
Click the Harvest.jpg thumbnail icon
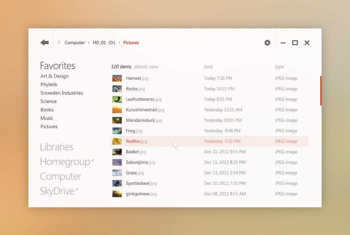117,78
